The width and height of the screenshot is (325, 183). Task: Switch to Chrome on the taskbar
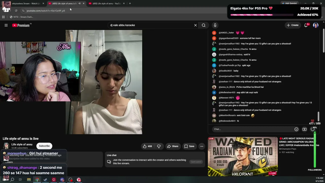click(37, 180)
